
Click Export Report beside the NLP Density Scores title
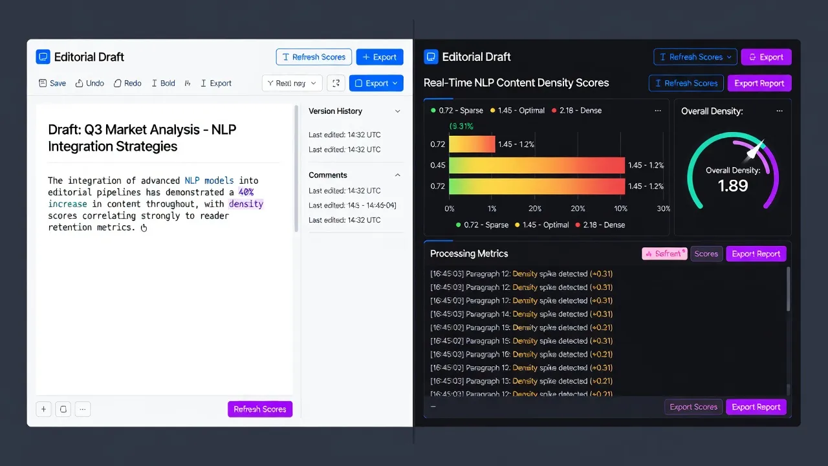(759, 83)
